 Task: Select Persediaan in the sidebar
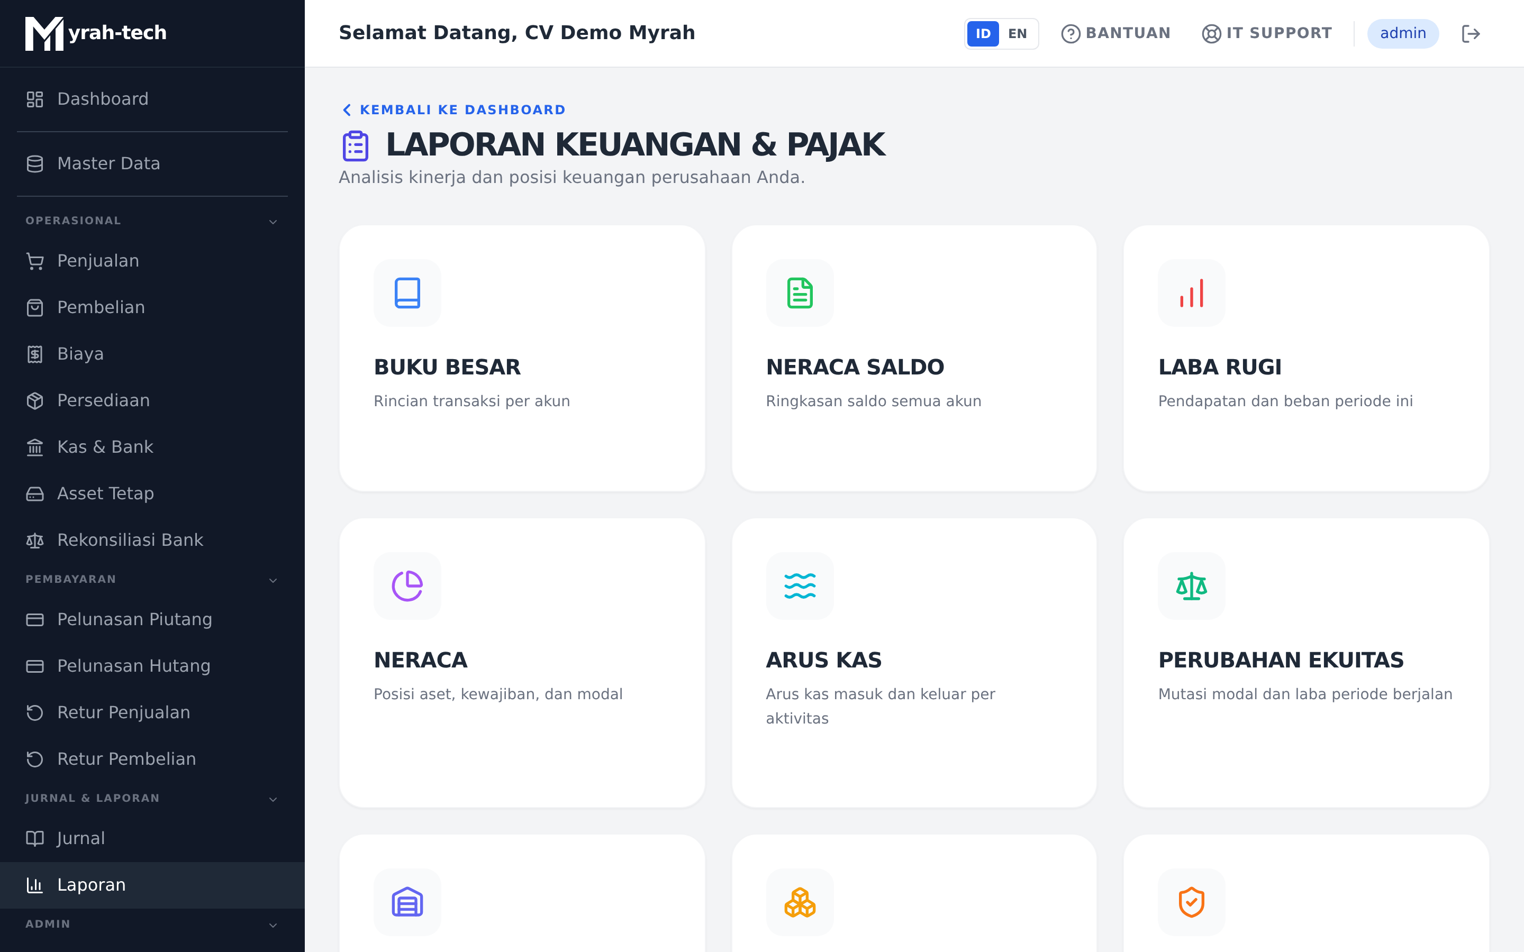152,400
